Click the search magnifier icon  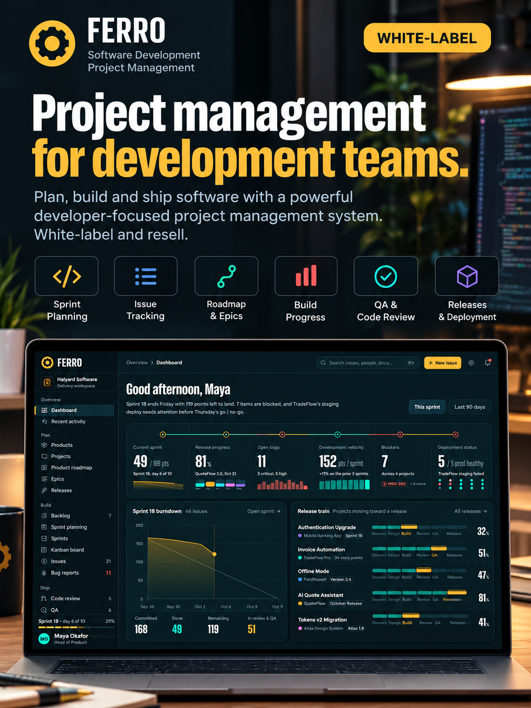323,363
